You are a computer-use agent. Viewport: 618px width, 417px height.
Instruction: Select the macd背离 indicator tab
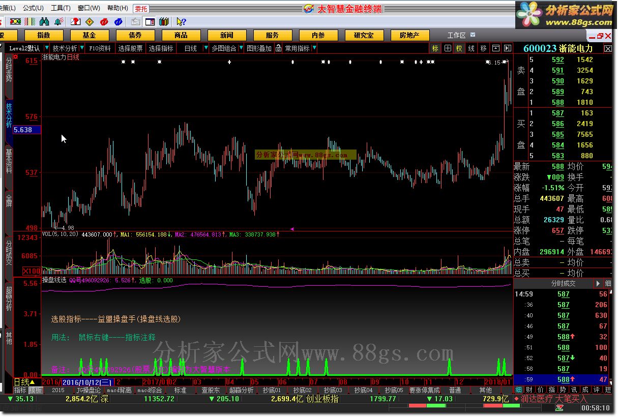click(x=120, y=390)
